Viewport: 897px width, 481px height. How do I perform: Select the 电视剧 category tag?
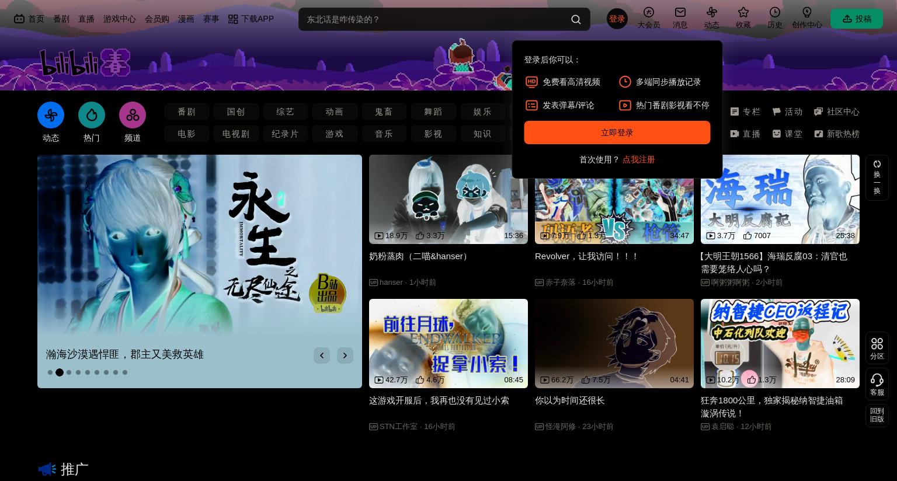tap(236, 134)
